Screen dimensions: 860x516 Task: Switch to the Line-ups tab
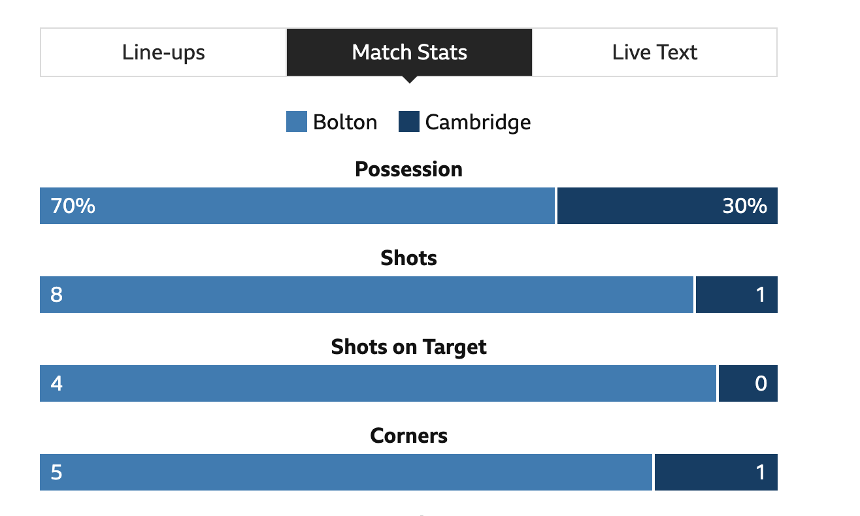click(163, 52)
